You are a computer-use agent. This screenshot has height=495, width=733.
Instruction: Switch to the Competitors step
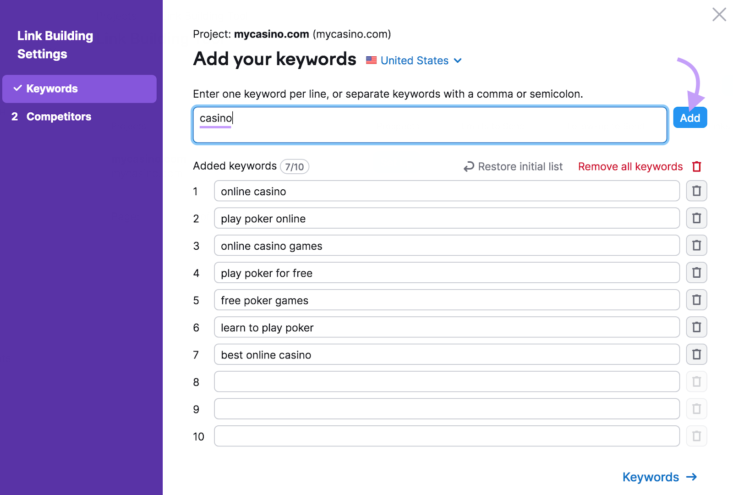click(59, 116)
